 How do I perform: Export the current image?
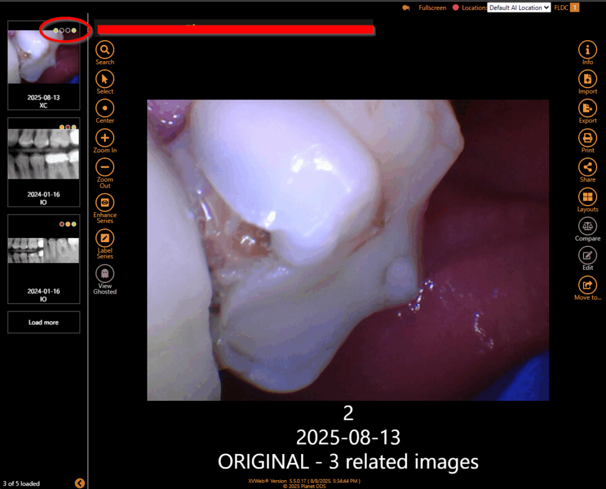pos(587,108)
